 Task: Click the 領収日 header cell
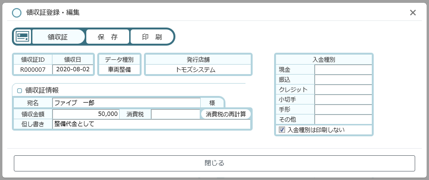[73, 59]
